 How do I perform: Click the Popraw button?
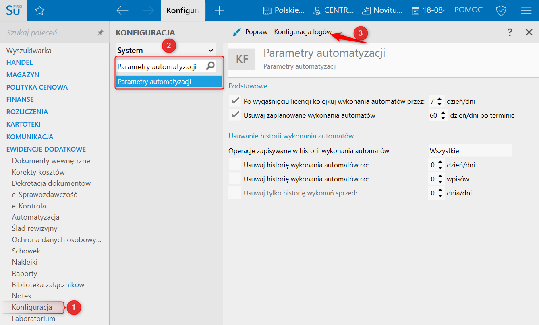(251, 32)
